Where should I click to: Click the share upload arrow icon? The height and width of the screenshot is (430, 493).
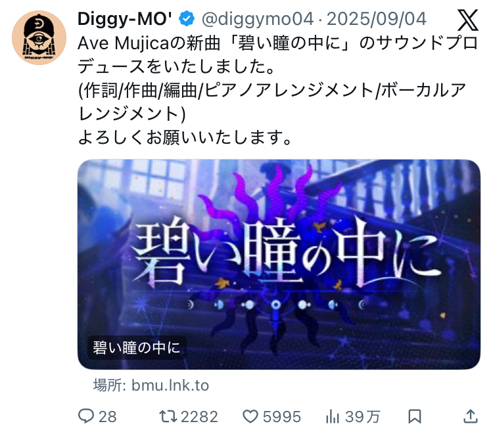471,417
